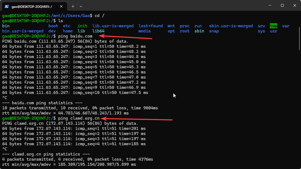This screenshot has height=169, width=301.
Task: Click the vertical scrollbar thumb
Action: 299,38
